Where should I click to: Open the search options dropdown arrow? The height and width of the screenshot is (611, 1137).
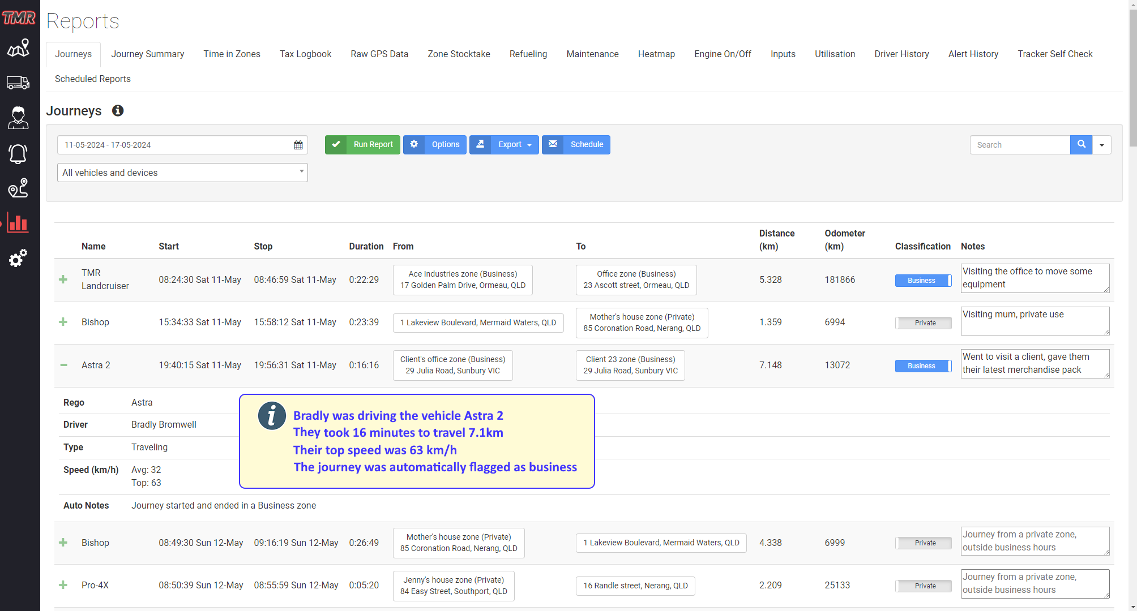(1102, 145)
